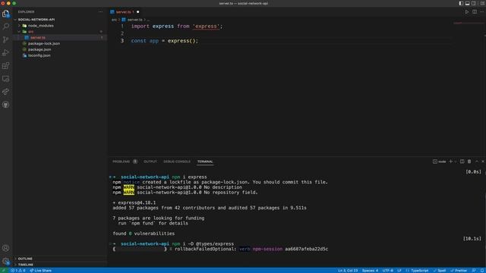Maximize the terminal panel with chevron

pyautogui.click(x=477, y=162)
